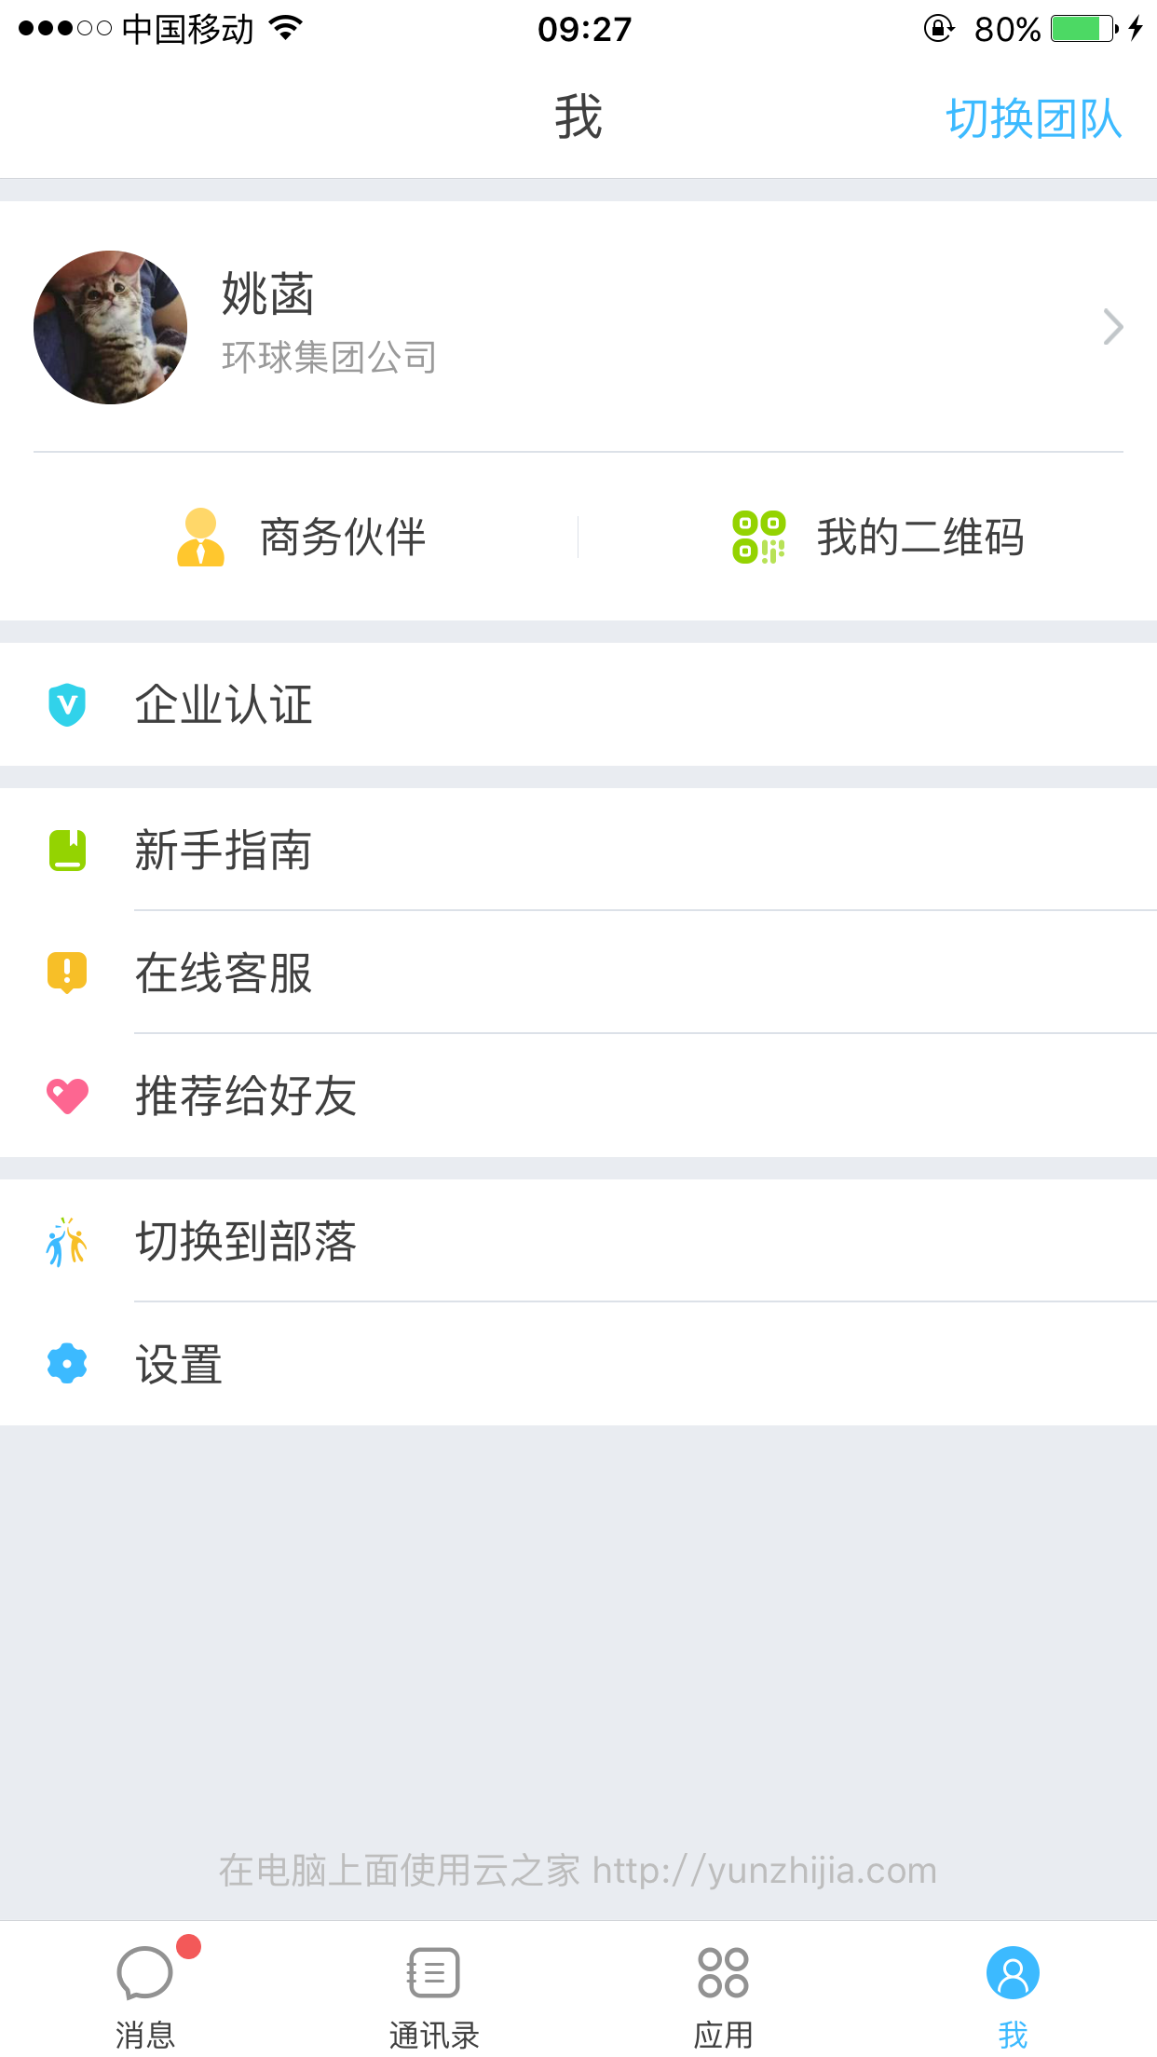This screenshot has width=1157, height=2057.
Task: Tap the 切换到部落 people icon
Action: 67,1241
